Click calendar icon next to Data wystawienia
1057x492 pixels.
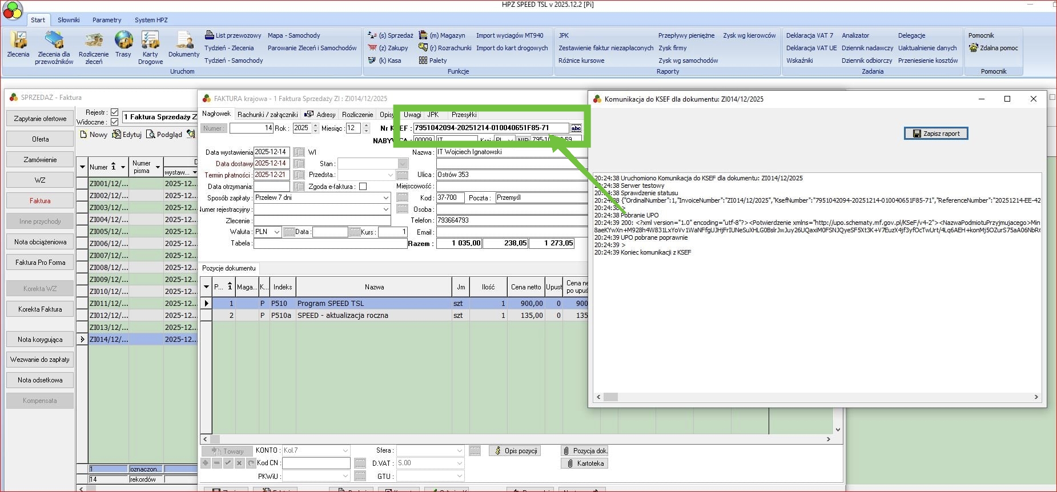click(x=299, y=152)
